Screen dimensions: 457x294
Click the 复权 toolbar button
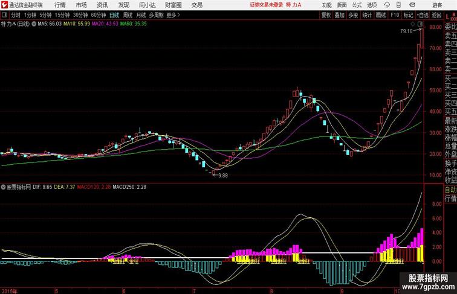click(326, 15)
